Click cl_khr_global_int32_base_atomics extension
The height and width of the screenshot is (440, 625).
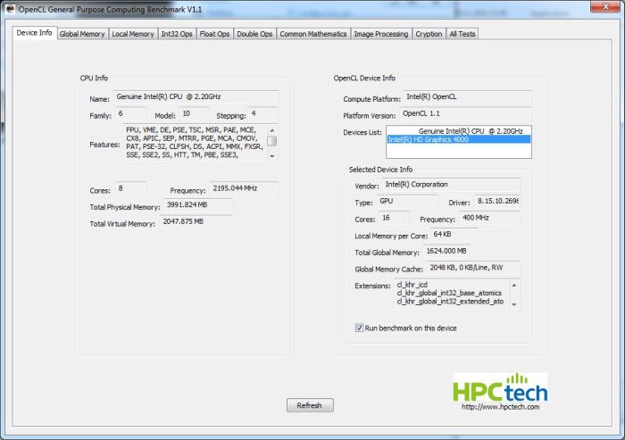pos(449,293)
